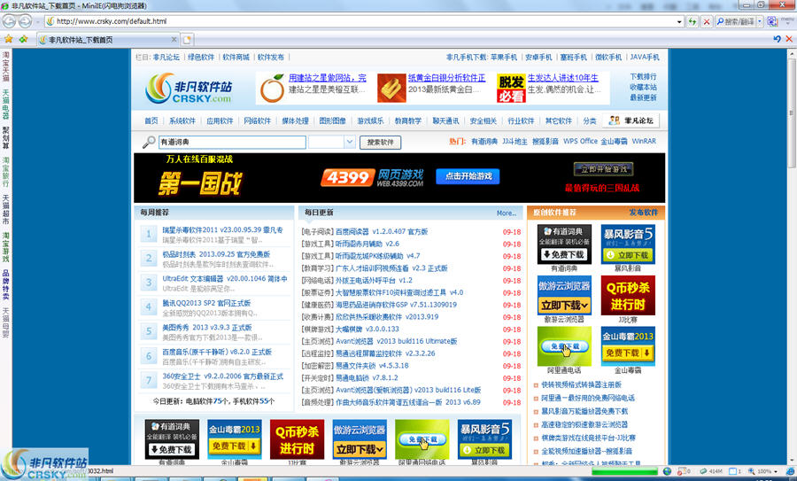Click 淘宝天猫 in left sidebar
Image resolution: width=797 pixels, height=481 pixels.
[x=5, y=66]
